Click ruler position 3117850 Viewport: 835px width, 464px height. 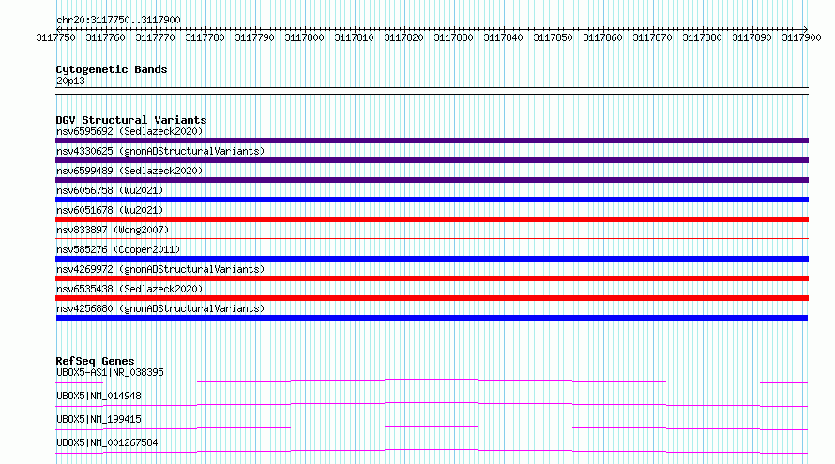tap(553, 37)
